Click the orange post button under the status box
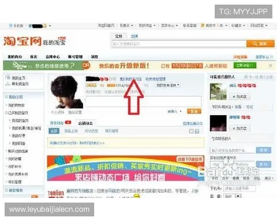Image resolution: width=277 pixels, height=221 pixels. [194, 111]
